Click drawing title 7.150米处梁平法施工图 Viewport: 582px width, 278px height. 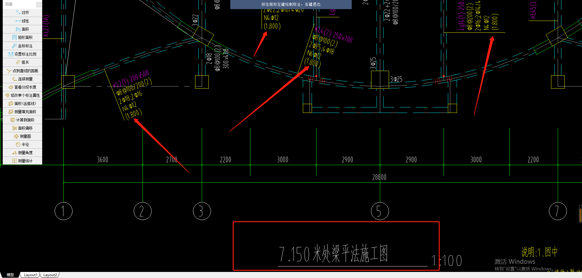click(333, 254)
